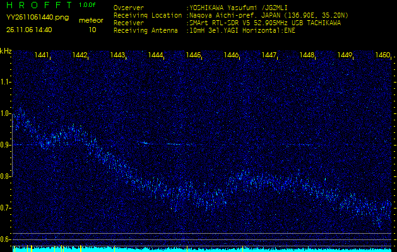Select the 0.7 kHz frequency tick
Screen dimensions: 397x252
click(6, 207)
